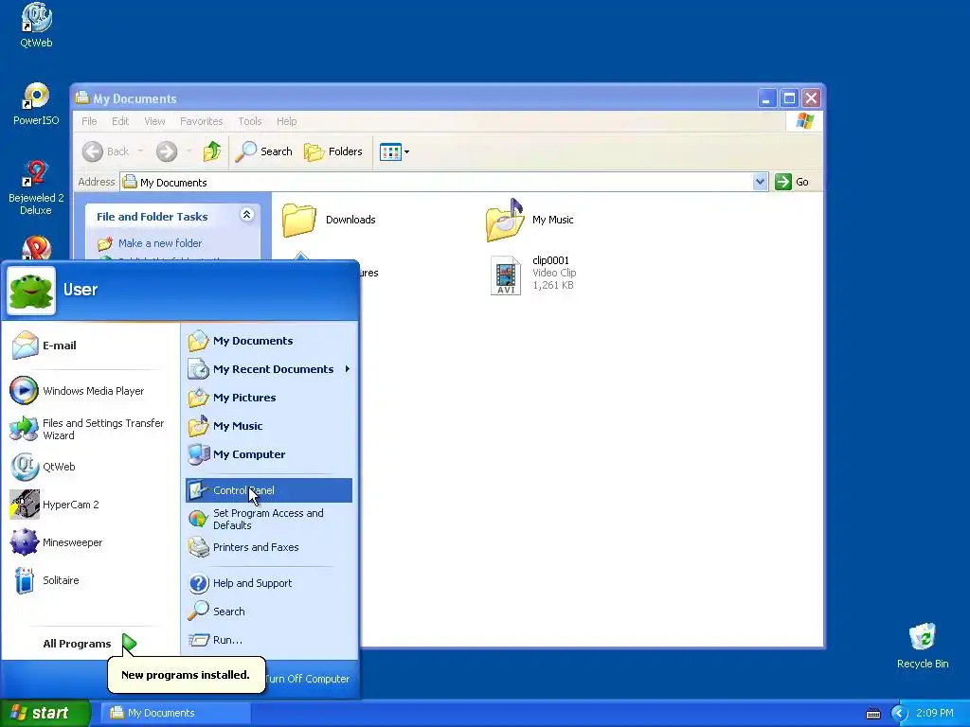Image resolution: width=970 pixels, height=727 pixels.
Task: Select Bejeweled 2 Deluxe desktop icon
Action: click(x=36, y=188)
